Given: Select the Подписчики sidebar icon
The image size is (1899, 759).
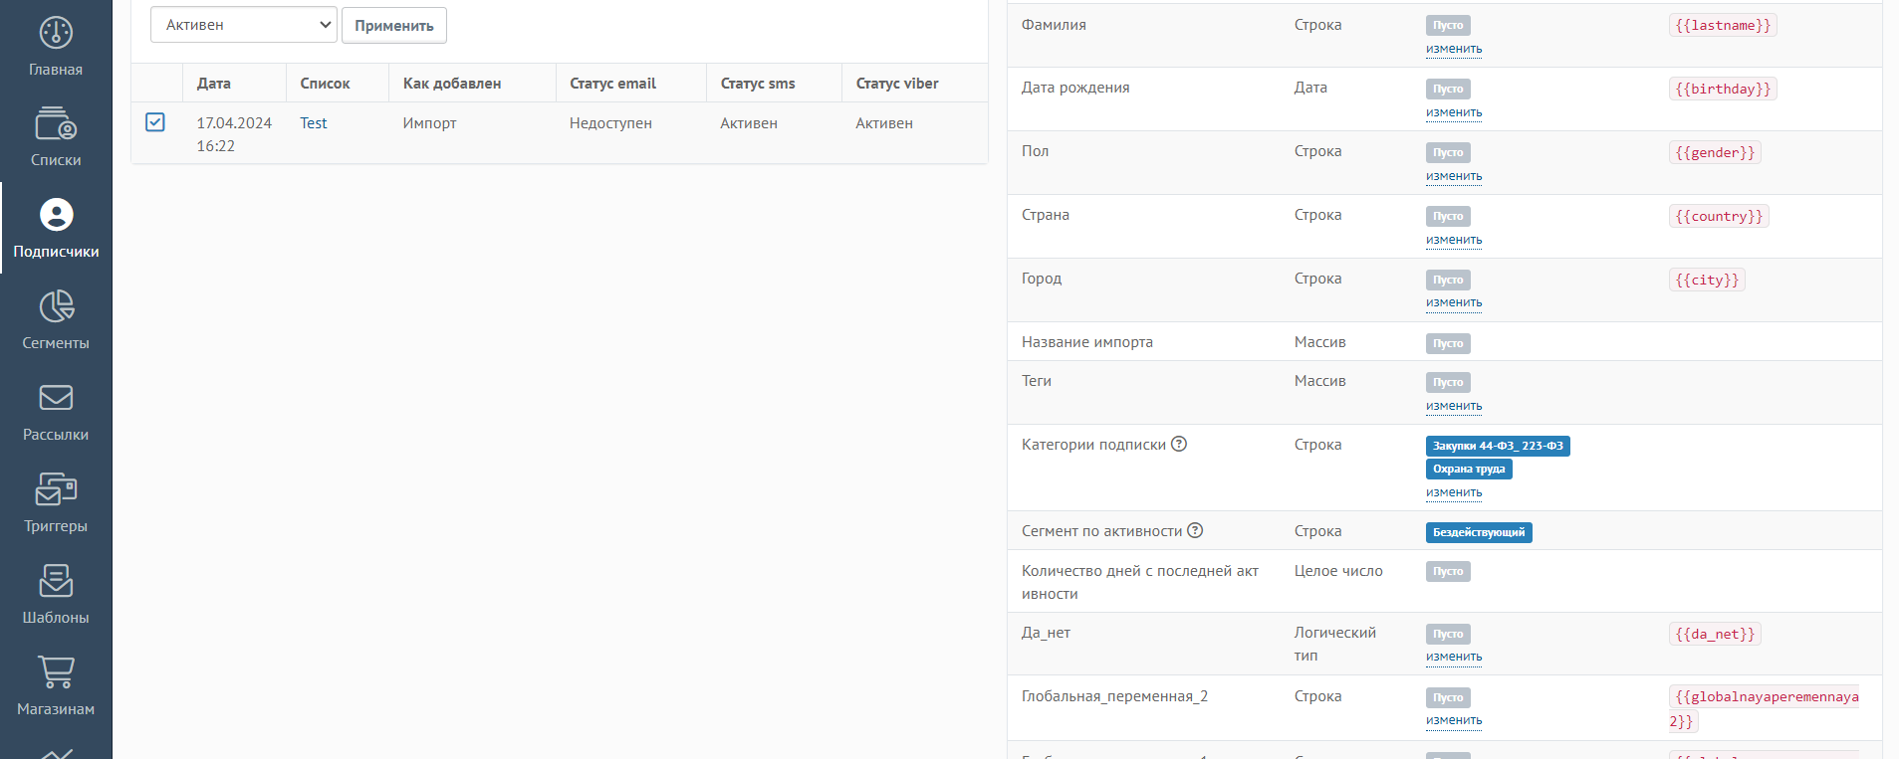Looking at the screenshot, I should pos(56,215).
